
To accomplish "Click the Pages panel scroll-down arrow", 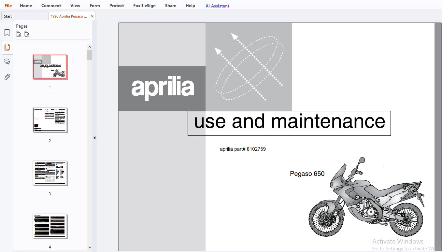I will [90, 248].
